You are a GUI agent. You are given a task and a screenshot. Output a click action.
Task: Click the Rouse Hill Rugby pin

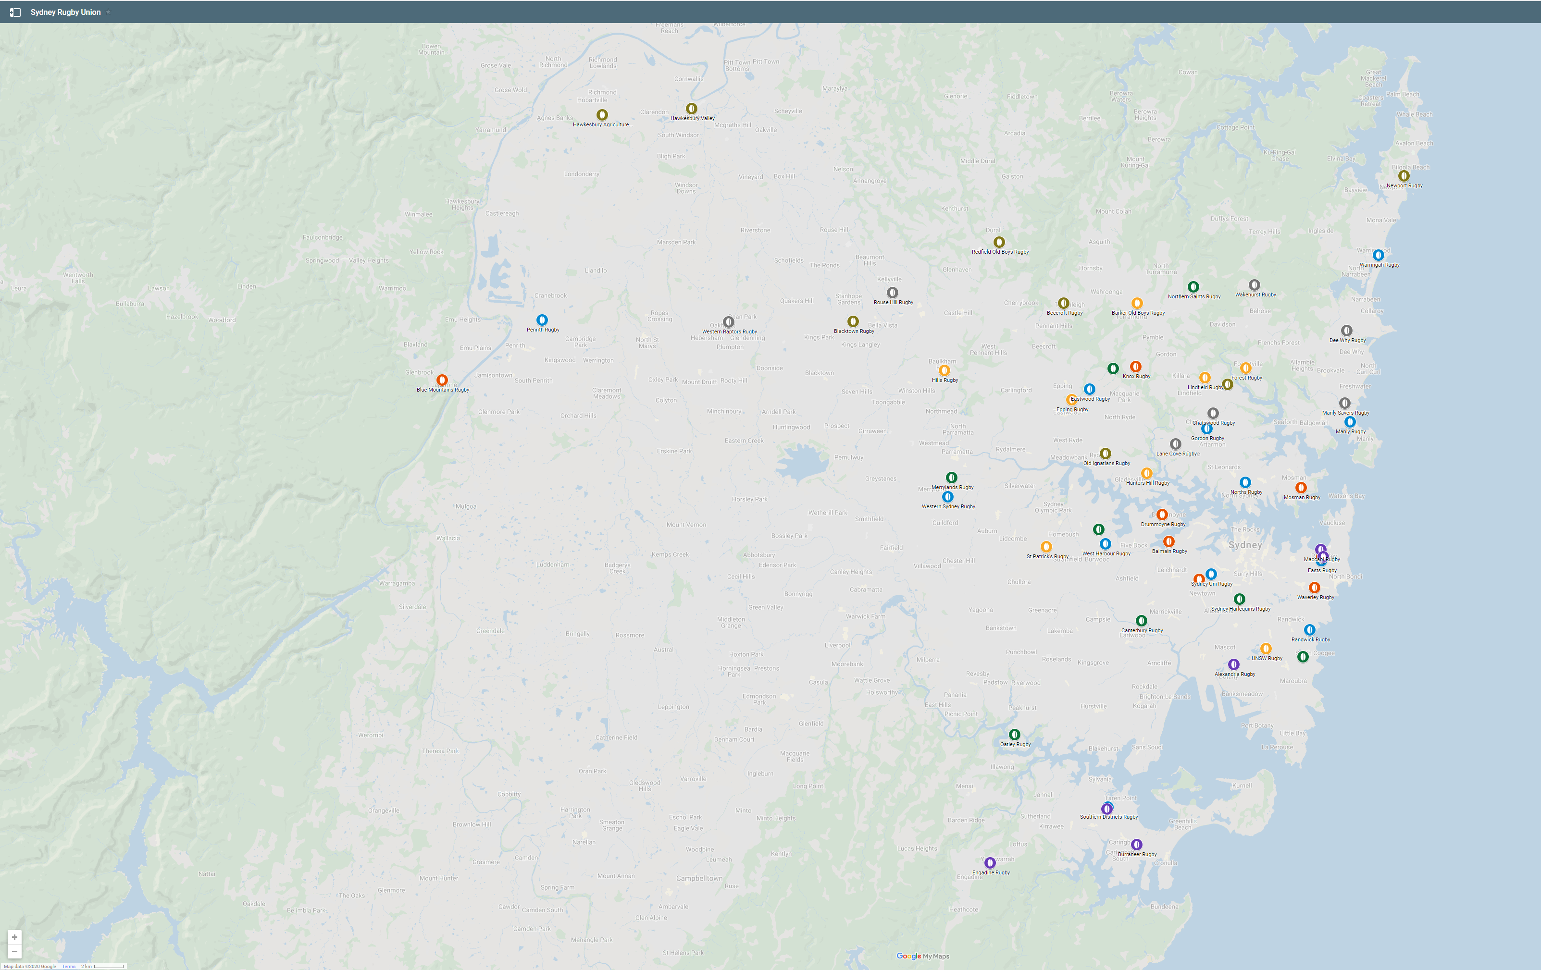coord(892,293)
